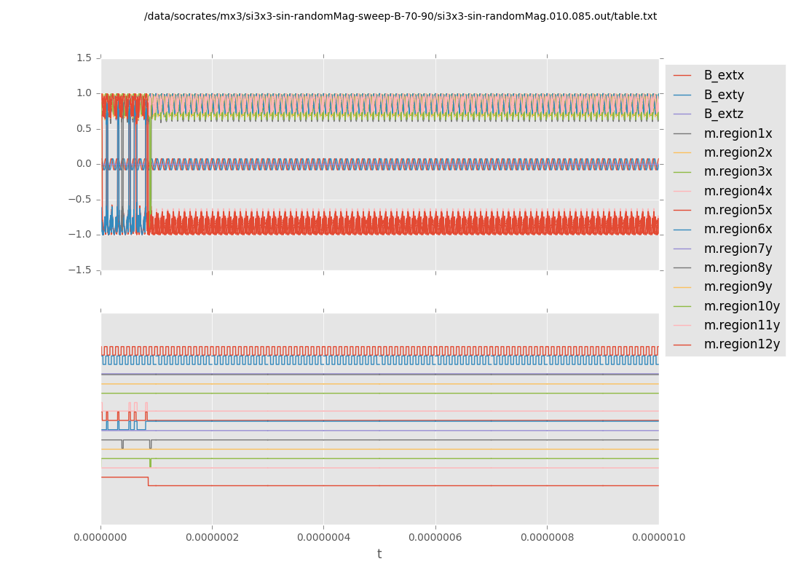Click the t axis label
This screenshot has width=801, height=583.
[x=379, y=554]
